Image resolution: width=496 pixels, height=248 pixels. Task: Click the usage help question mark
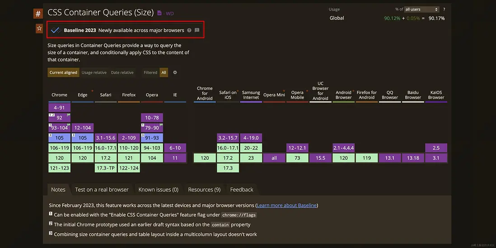pos(444,9)
